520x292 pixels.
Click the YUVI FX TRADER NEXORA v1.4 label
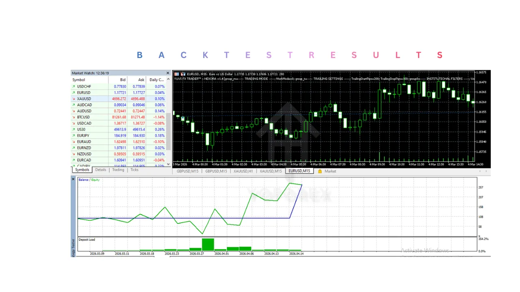(x=198, y=79)
